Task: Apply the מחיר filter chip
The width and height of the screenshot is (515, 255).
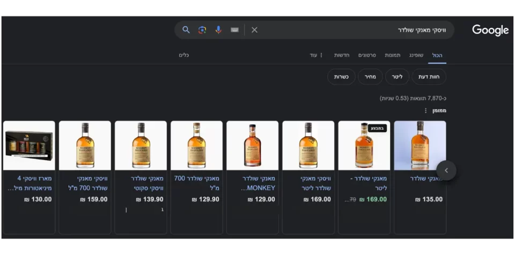Action: tap(370, 77)
